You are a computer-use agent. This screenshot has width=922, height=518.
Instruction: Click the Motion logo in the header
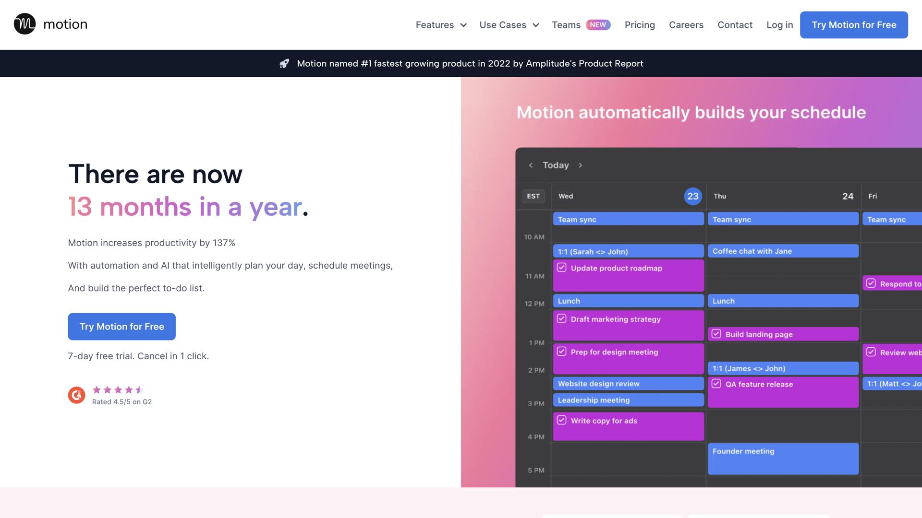tap(50, 24)
